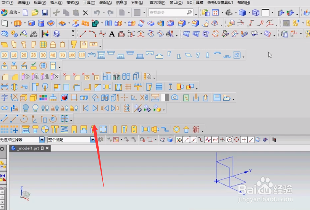Open the 插入(S) menu
The height and width of the screenshot is (210, 310).
pyautogui.click(x=56, y=3)
